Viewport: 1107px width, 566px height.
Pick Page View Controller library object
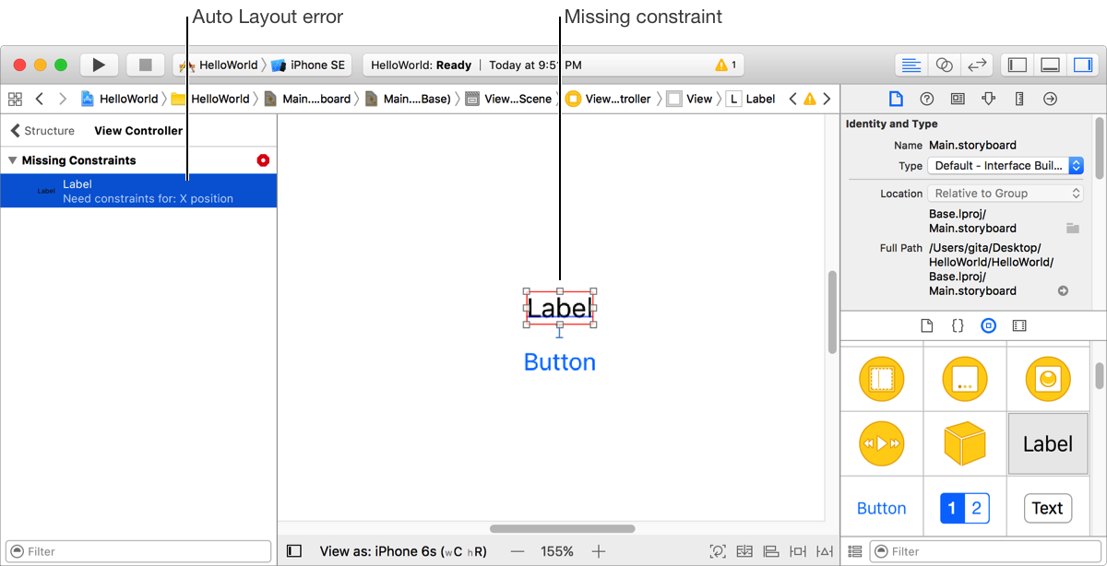pos(965,379)
